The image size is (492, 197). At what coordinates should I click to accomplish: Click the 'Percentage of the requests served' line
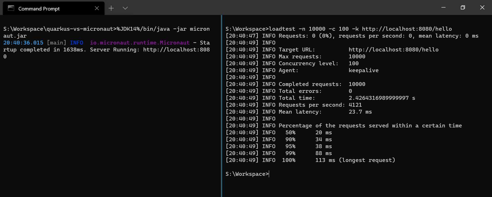point(344,126)
